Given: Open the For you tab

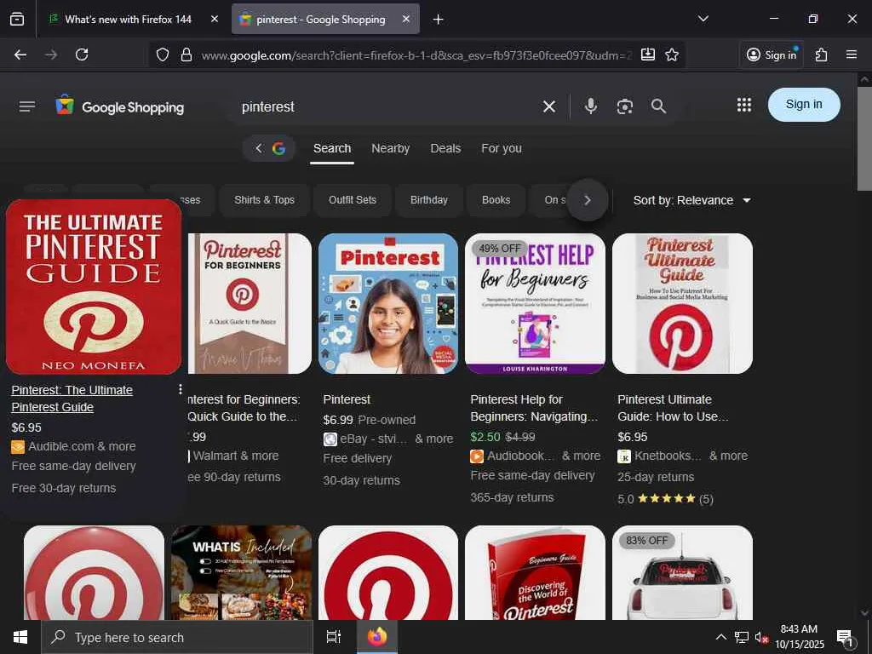Looking at the screenshot, I should tap(501, 148).
